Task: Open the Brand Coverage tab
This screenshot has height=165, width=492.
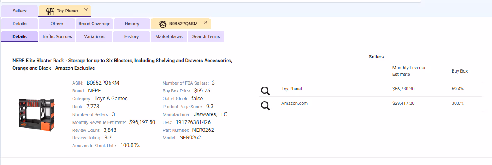Action: coord(95,24)
